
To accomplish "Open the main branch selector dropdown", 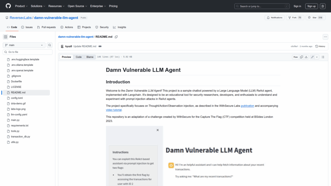I will tap(24, 45).
